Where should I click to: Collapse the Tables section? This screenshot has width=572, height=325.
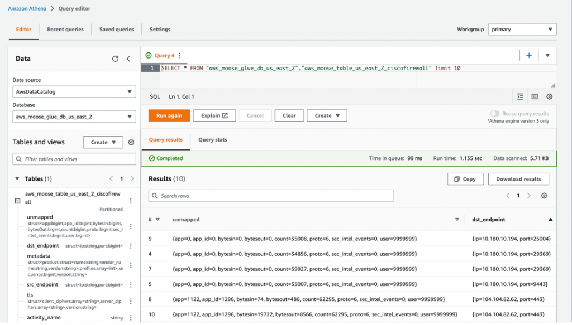point(17,179)
